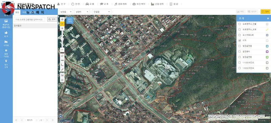
Task: Open the 교통 top menu
Action: click(90, 4)
